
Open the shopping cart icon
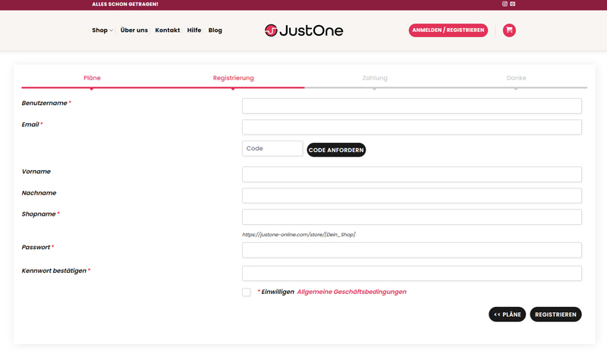click(x=509, y=30)
